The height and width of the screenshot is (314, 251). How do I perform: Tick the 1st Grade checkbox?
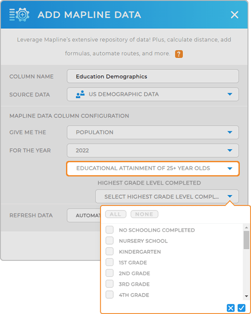tap(109, 262)
